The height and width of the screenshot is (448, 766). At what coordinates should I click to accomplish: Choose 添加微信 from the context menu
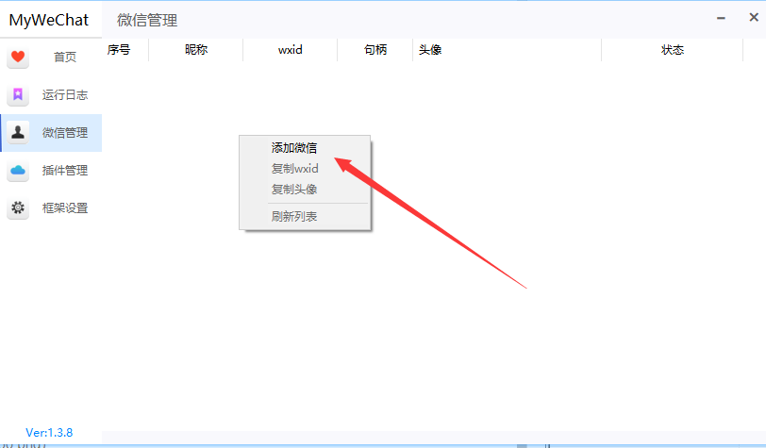[x=305, y=147]
